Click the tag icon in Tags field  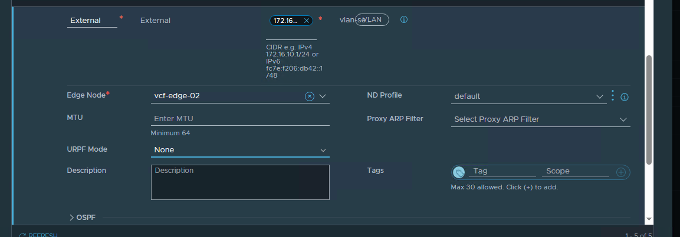pos(459,172)
